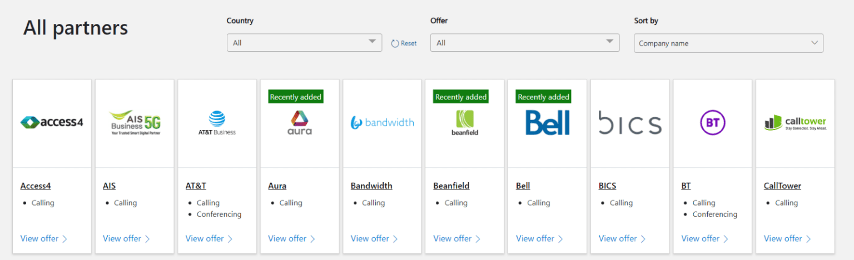Click the CallTower logo

point(795,123)
